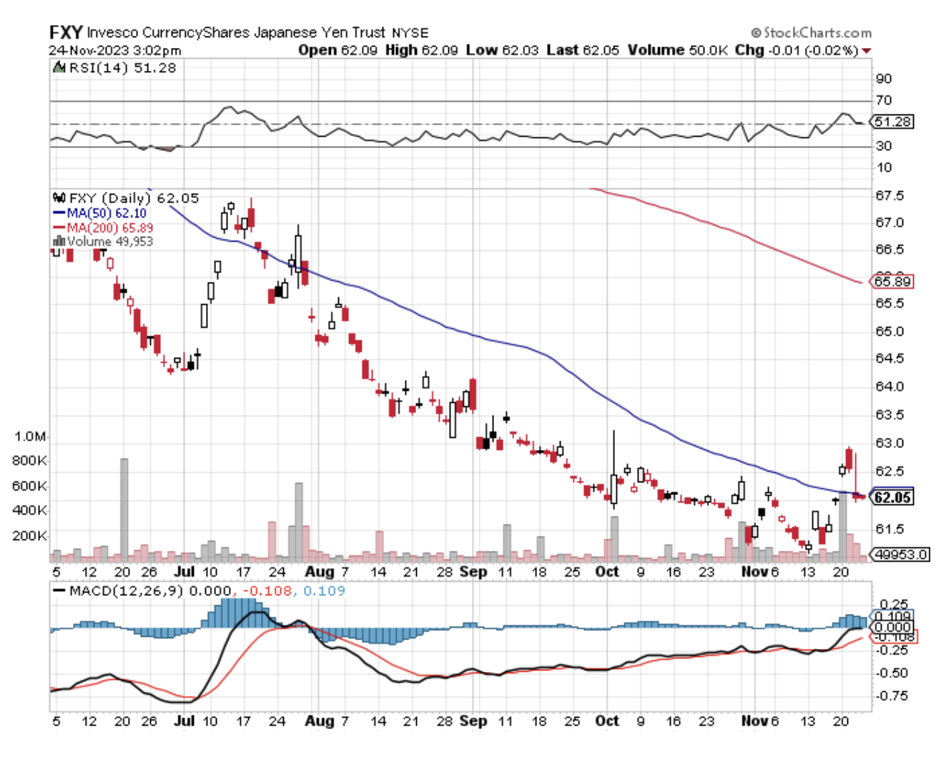Click the -0.75 label on the MACD scale
941x767 pixels.
pyautogui.click(x=891, y=696)
